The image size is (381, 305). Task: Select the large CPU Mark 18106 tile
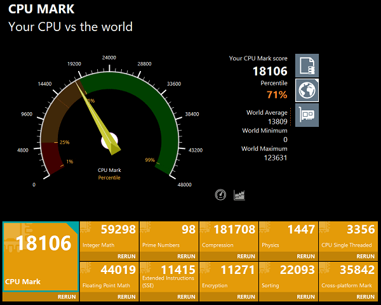tap(41, 256)
